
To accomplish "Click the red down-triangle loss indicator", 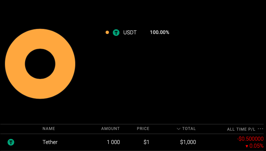I will [x=247, y=146].
